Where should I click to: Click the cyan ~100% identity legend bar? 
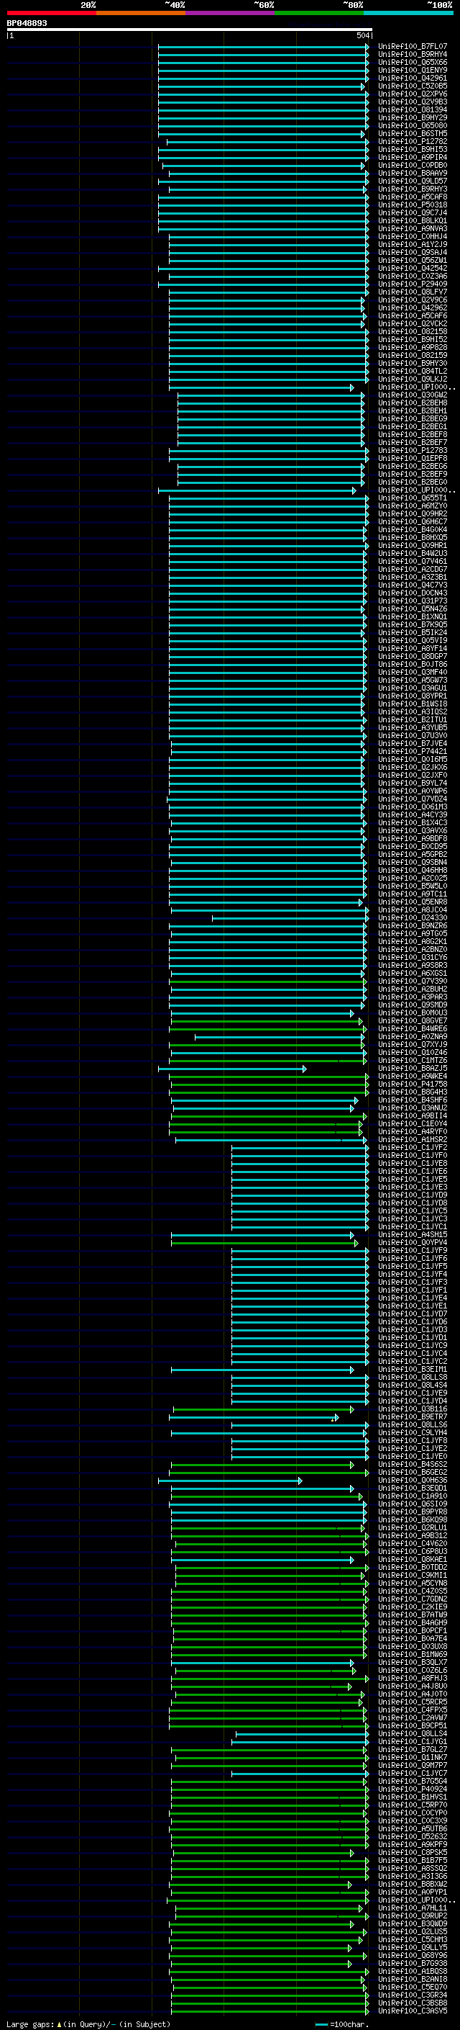[x=408, y=13]
